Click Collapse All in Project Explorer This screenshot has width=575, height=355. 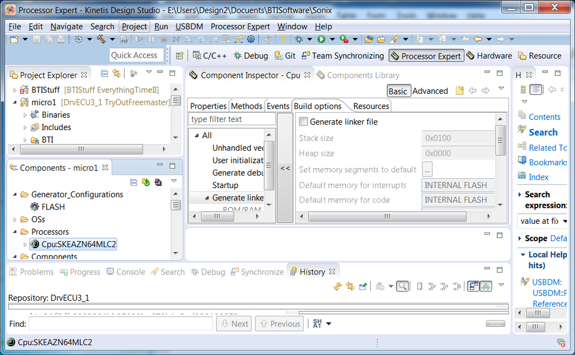[105, 74]
